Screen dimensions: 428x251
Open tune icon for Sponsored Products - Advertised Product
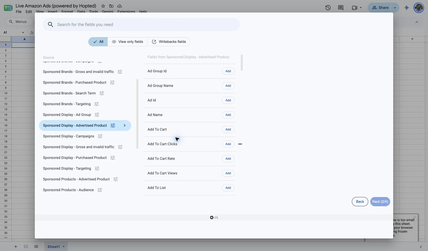[x=115, y=179]
